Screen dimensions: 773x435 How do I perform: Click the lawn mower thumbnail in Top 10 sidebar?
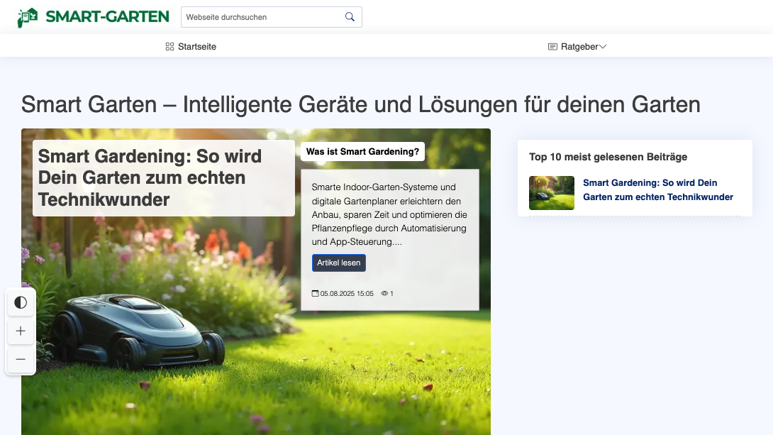click(551, 192)
